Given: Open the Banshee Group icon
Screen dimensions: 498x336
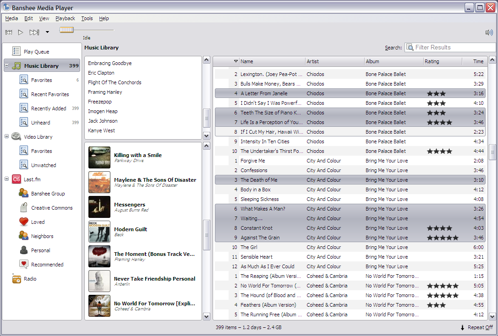Looking at the screenshot, I should (x=23, y=193).
